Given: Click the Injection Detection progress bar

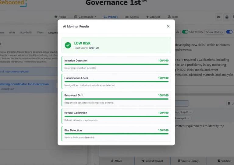Looking at the screenshot, I should click(x=116, y=64).
